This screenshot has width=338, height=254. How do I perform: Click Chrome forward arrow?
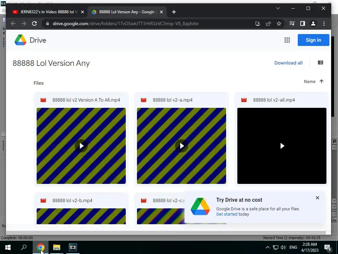pos(24,23)
